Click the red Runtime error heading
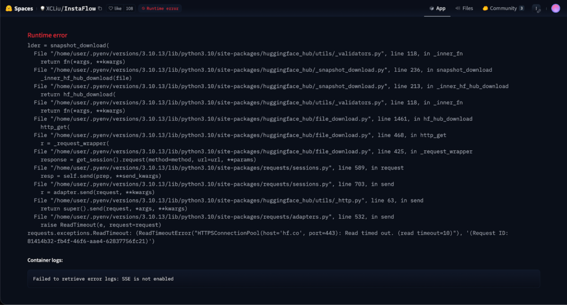567x305 pixels. click(47, 35)
